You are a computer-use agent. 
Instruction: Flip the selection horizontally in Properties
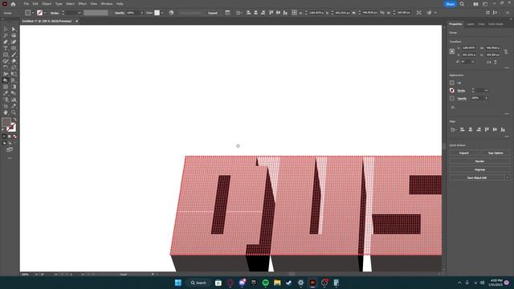pos(489,62)
